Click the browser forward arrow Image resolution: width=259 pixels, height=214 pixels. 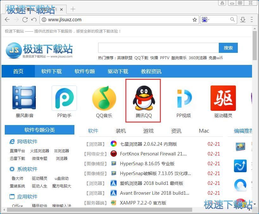pyautogui.click(x=16, y=20)
